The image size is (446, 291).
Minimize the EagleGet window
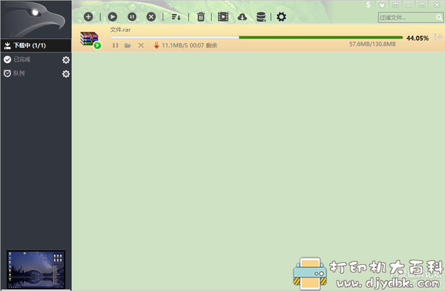[409, 5]
